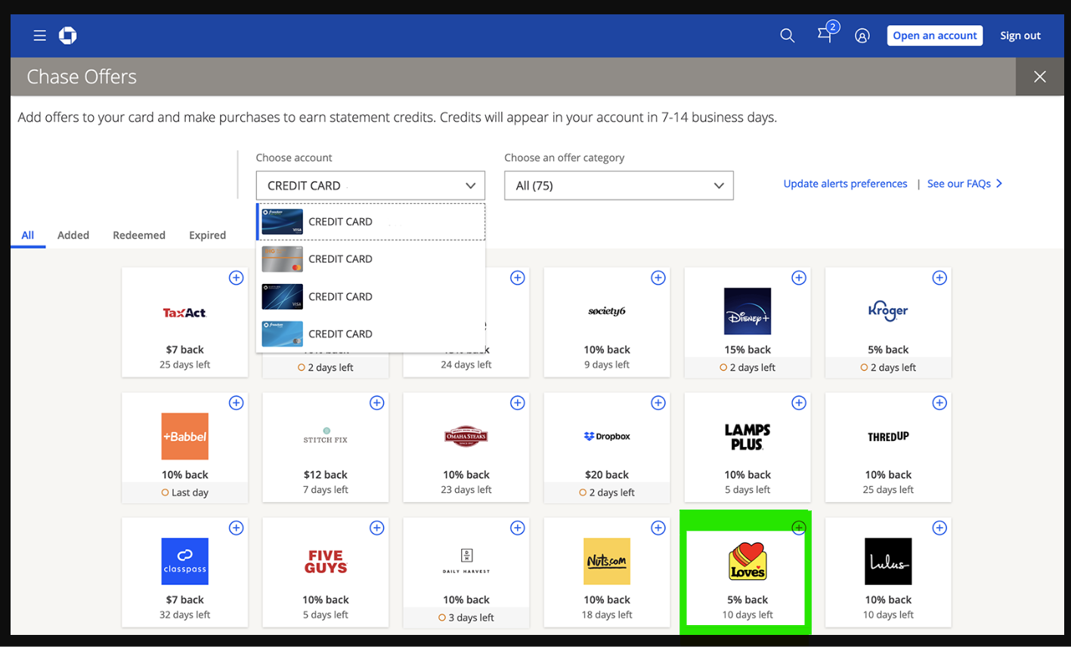Switch to the Added tab

73,236
